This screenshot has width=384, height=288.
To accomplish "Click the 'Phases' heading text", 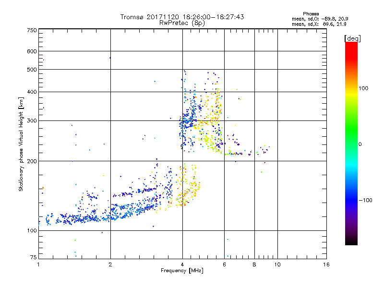I will click(311, 14).
